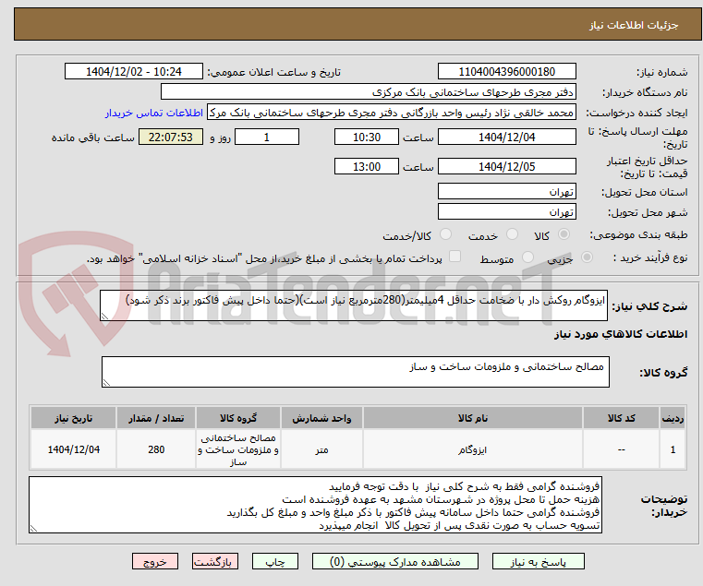Click the نام کالا column header
703x586 pixels.
pos(473,418)
